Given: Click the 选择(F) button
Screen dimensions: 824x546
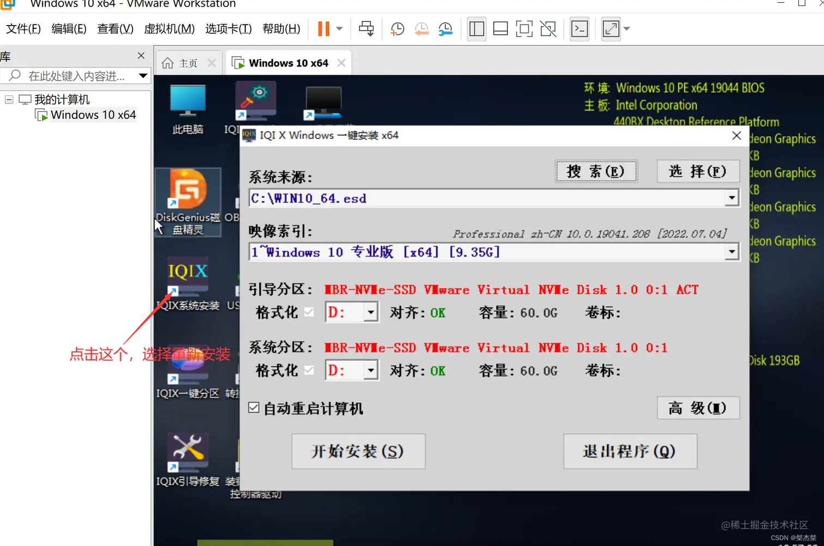Looking at the screenshot, I should pyautogui.click(x=698, y=171).
